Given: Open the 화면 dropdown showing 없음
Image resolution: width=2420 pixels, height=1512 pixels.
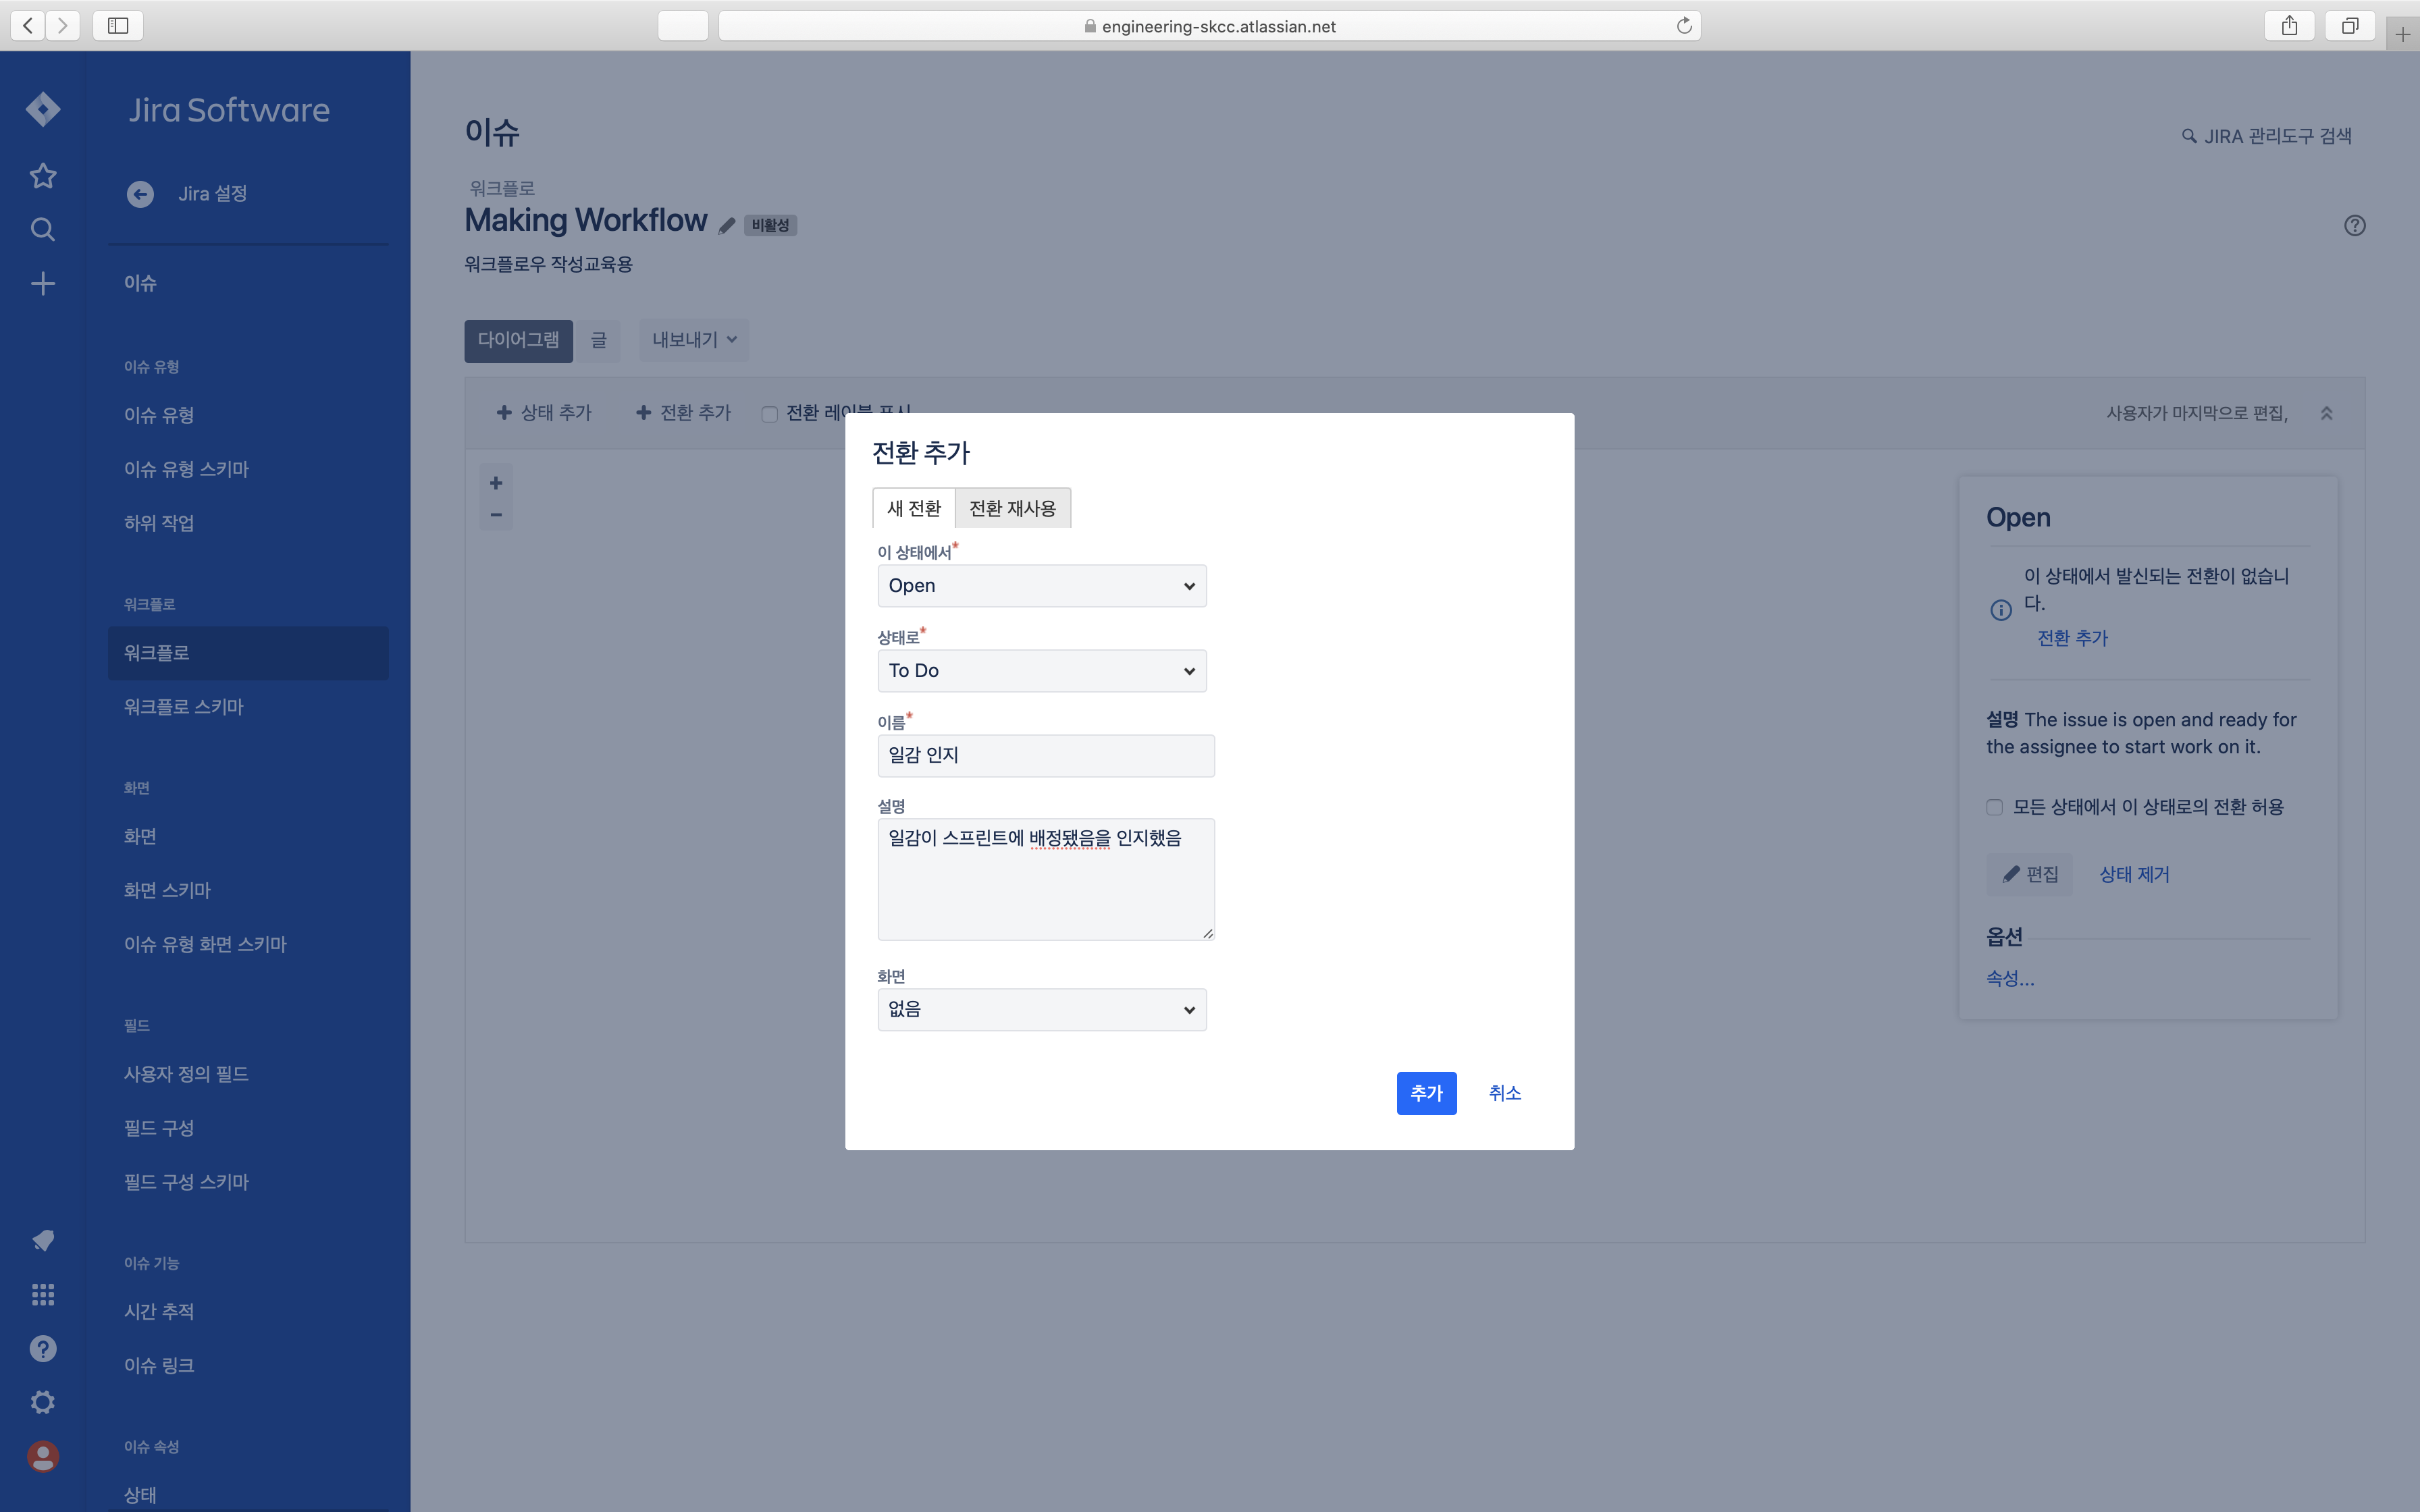Looking at the screenshot, I should [x=1041, y=1010].
